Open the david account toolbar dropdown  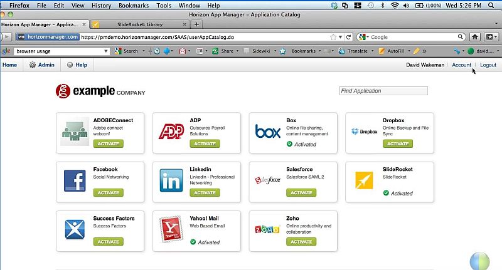tap(498, 51)
